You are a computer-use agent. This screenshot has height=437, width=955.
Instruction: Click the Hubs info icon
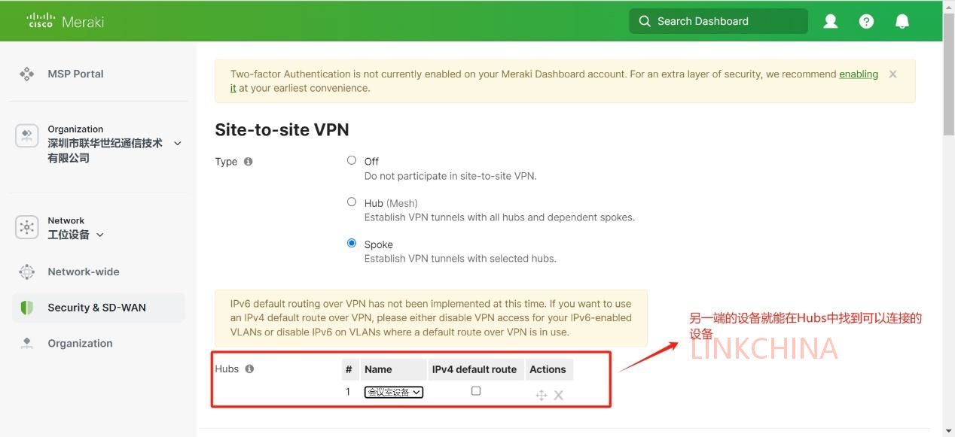(x=249, y=369)
